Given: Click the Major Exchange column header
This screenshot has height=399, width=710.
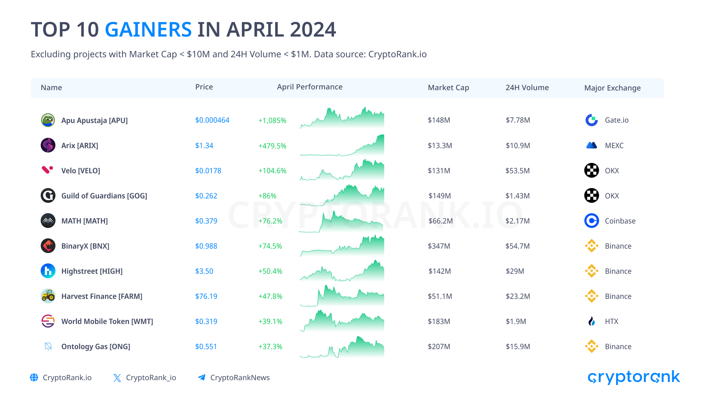Looking at the screenshot, I should 612,88.
